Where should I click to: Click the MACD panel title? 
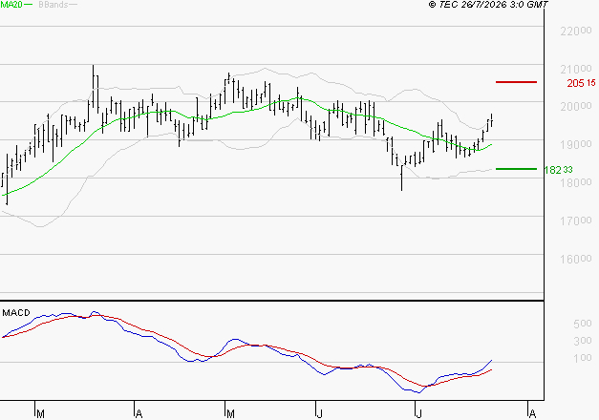[x=16, y=313]
